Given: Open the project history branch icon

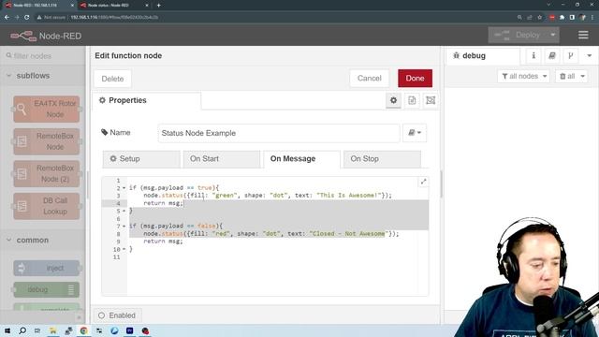Looking at the screenshot, I should point(570,56).
